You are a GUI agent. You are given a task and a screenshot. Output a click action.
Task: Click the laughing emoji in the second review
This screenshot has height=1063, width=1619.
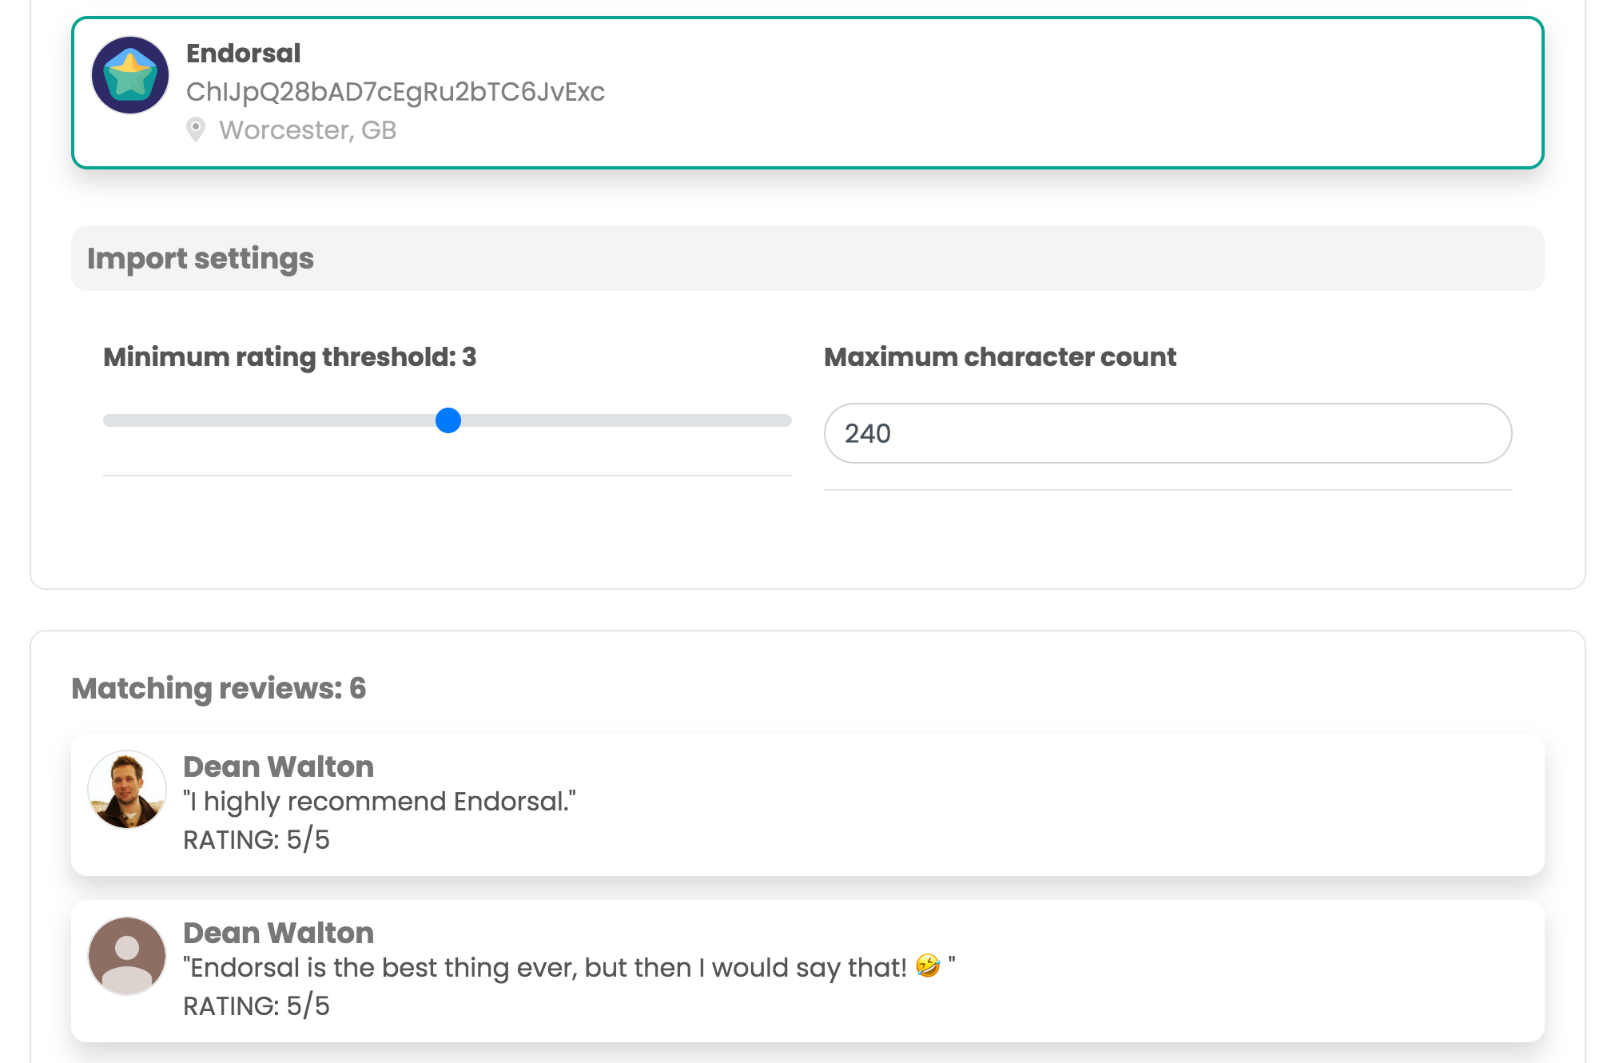(x=926, y=967)
